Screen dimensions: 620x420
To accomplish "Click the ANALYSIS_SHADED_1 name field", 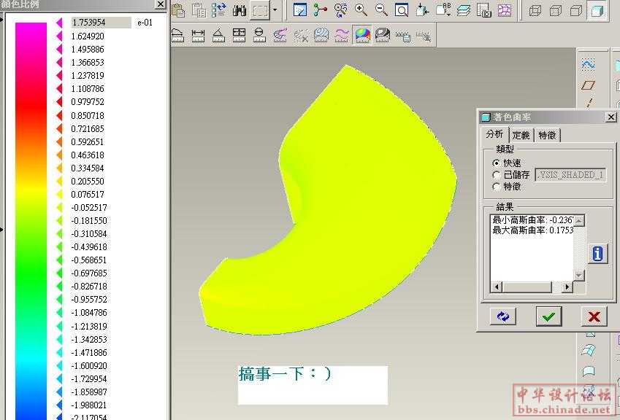I will pyautogui.click(x=570, y=174).
